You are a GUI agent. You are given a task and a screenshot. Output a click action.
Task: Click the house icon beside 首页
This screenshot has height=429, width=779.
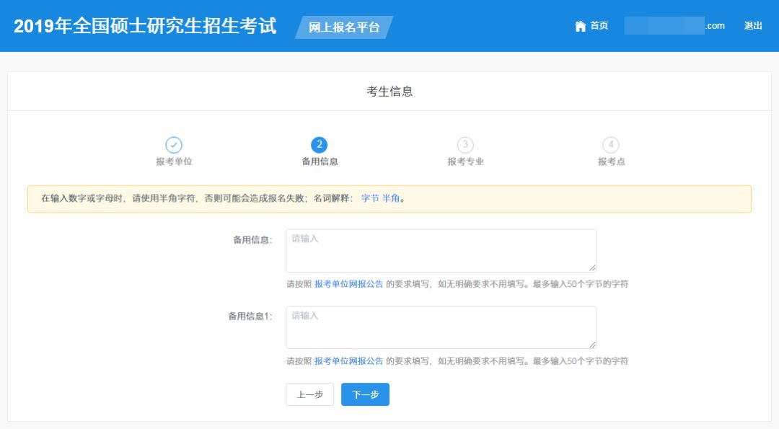580,26
